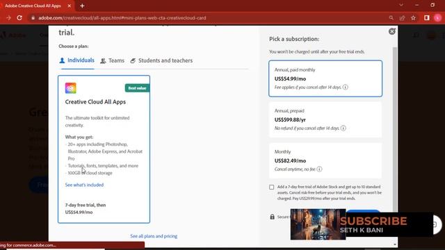Click the Best value badge
The image size is (445, 250).
pyautogui.click(x=137, y=88)
